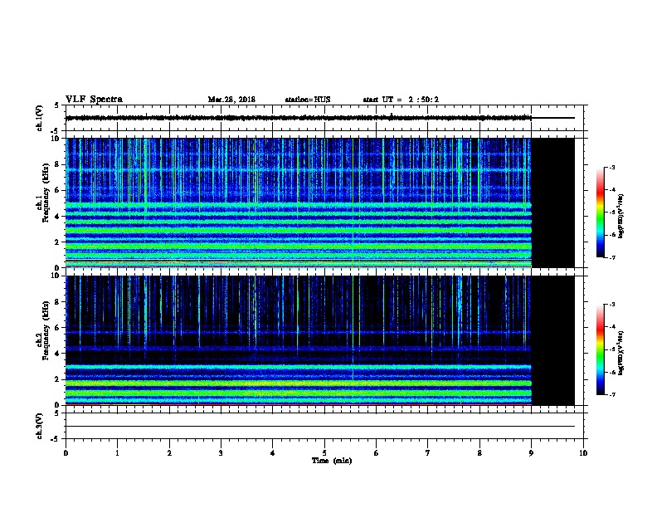Image resolution: width=657 pixels, height=508 pixels.
Task: Click the "station=HUS" header label
Action: 308,100
